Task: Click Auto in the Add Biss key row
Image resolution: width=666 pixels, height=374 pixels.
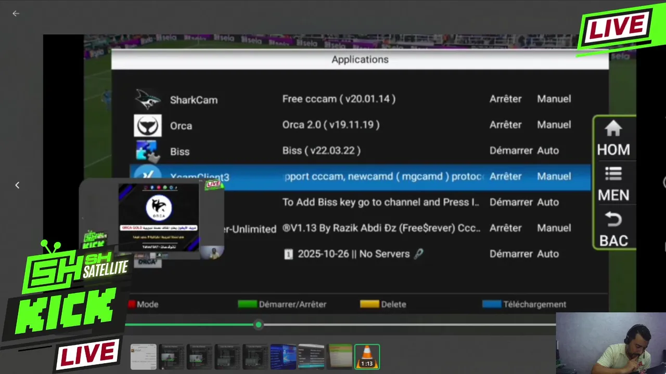Action: pos(548,202)
